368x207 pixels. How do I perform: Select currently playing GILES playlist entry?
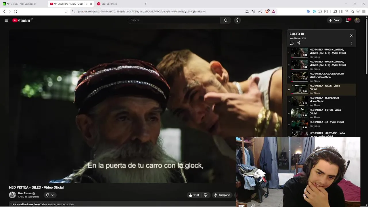[321, 89]
